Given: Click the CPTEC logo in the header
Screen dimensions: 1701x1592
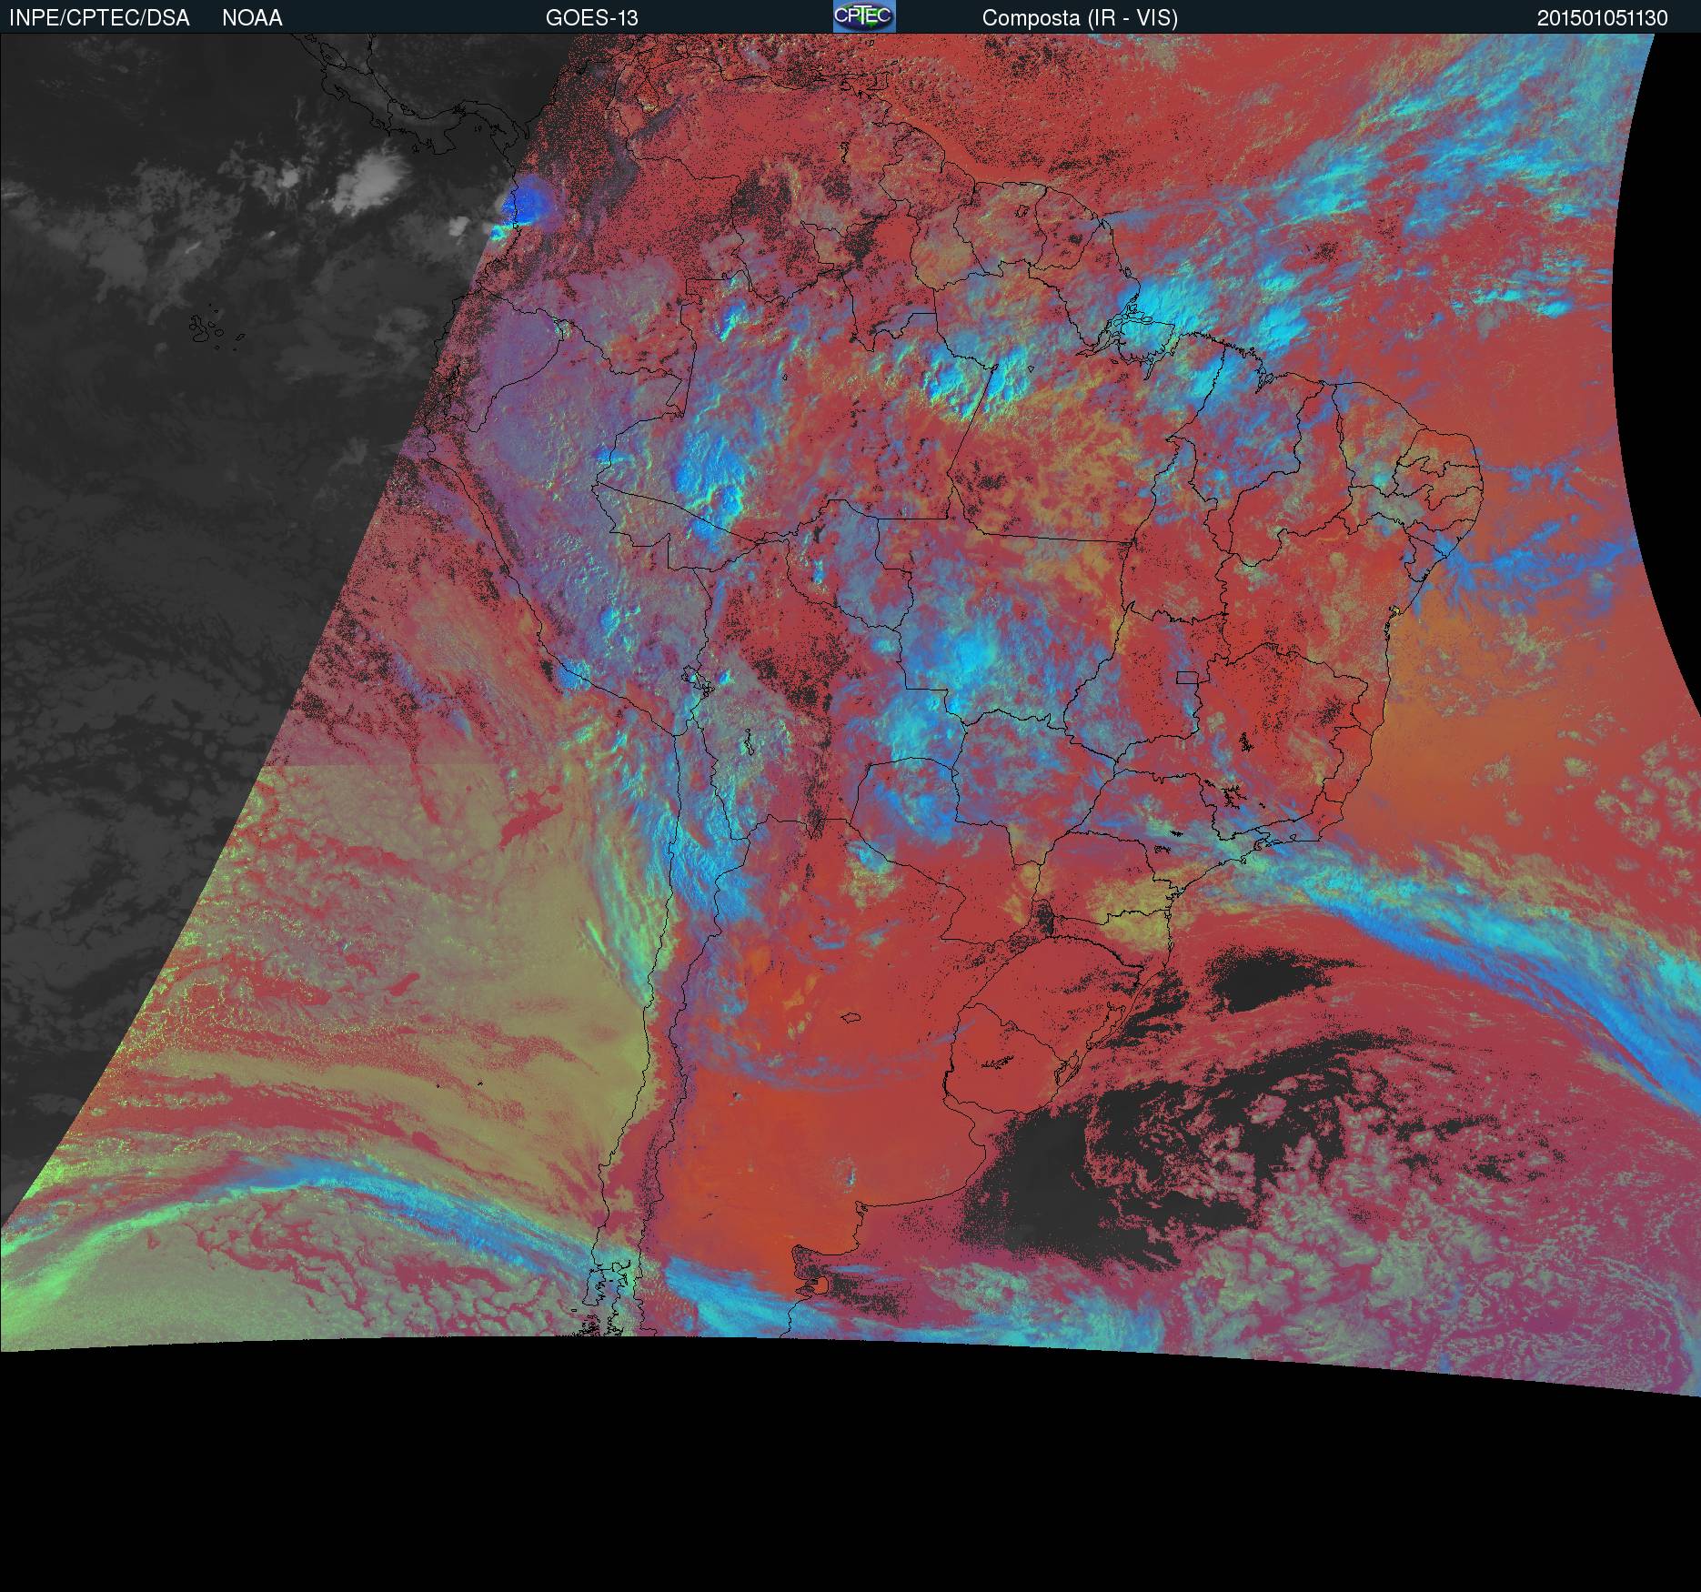Looking at the screenshot, I should (x=864, y=16).
